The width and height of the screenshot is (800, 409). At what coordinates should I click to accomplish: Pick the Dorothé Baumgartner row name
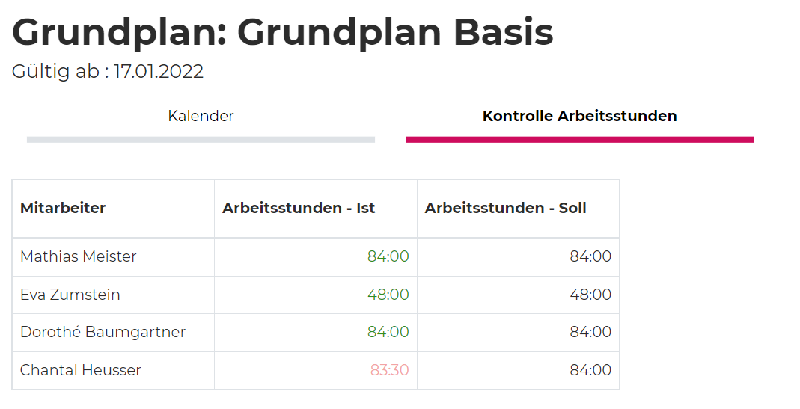[x=103, y=332]
